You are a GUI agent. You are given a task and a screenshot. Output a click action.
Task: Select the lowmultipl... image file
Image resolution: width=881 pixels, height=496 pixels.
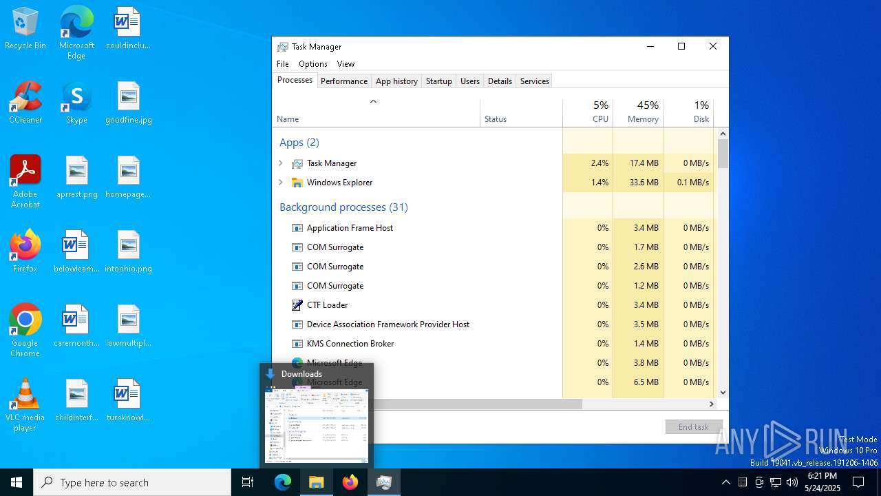[128, 326]
